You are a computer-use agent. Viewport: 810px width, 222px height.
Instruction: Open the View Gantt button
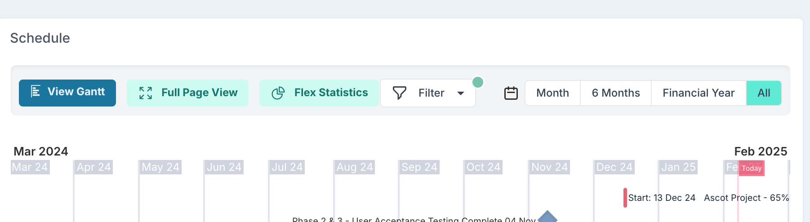click(67, 93)
